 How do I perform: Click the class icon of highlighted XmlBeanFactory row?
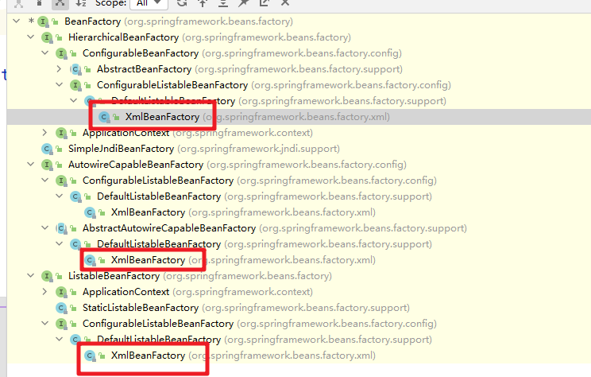pyautogui.click(x=104, y=117)
